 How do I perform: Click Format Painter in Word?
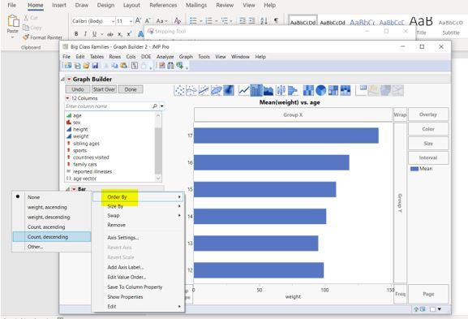click(x=42, y=37)
